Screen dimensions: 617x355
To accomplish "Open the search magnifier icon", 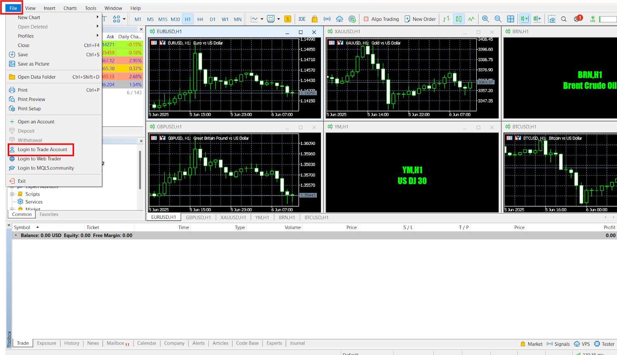I will (x=564, y=19).
